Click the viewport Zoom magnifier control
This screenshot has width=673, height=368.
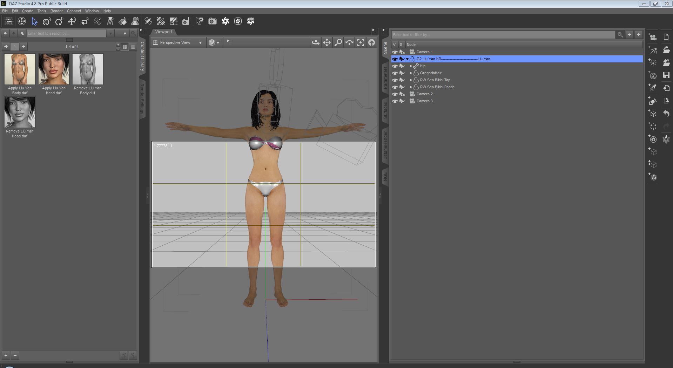click(338, 42)
